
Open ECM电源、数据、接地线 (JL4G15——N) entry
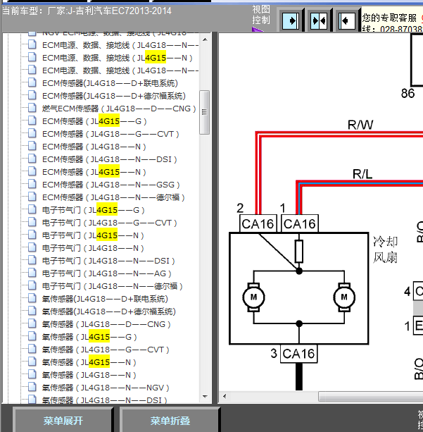point(118,58)
